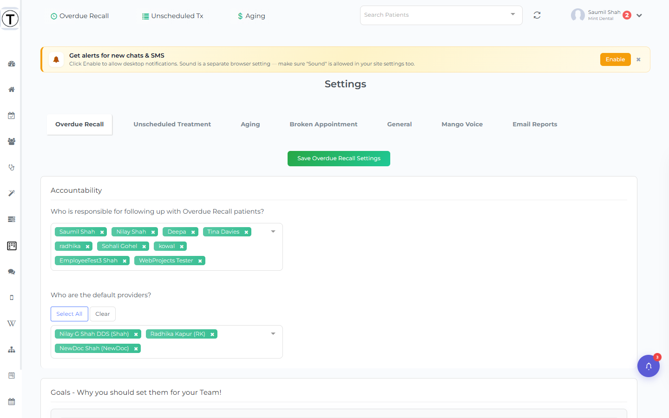The image size is (669, 418).
Task: Click Enable notifications button
Action: coord(615,59)
